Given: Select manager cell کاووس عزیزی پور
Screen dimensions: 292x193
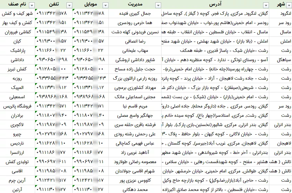Looking at the screenshot, I should (x=135, y=181).
